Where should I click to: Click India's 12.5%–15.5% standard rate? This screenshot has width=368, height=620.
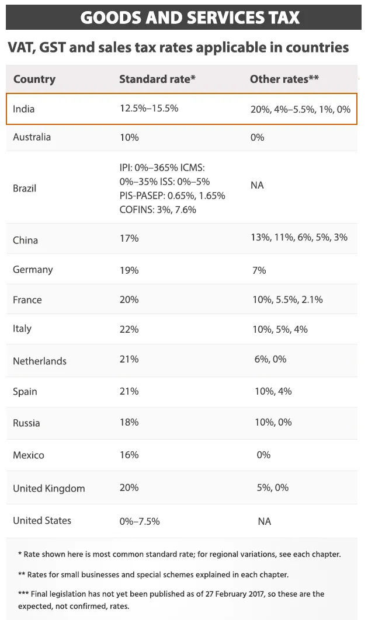tap(149, 109)
